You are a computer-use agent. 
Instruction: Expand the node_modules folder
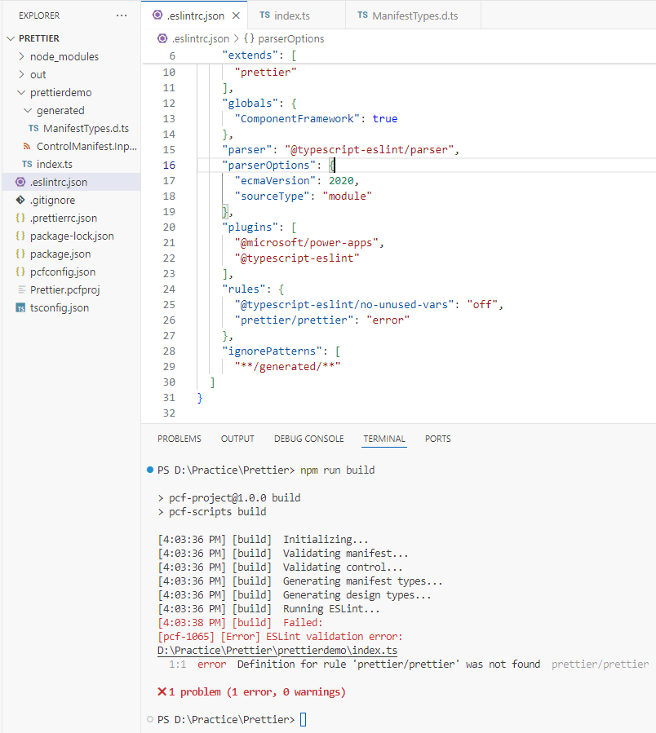22,56
